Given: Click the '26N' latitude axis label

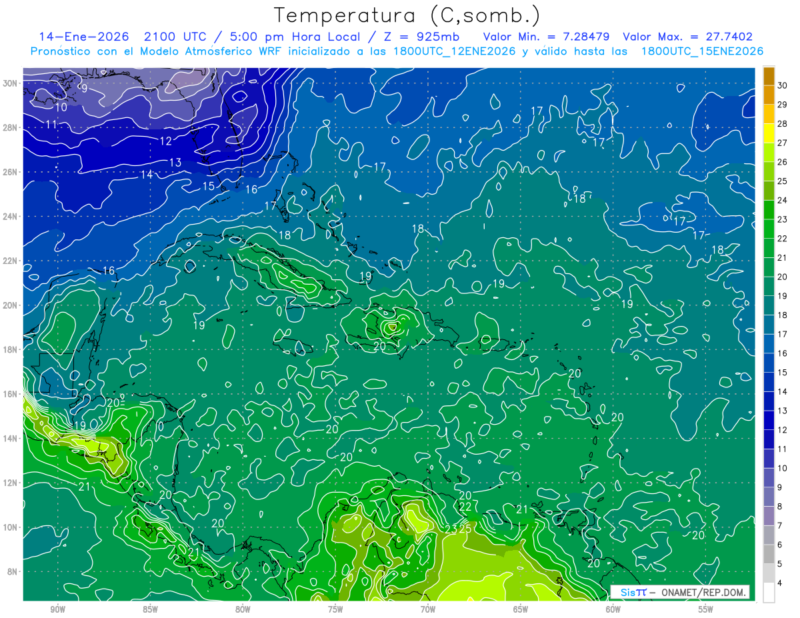Looking at the screenshot, I should 11,172.
